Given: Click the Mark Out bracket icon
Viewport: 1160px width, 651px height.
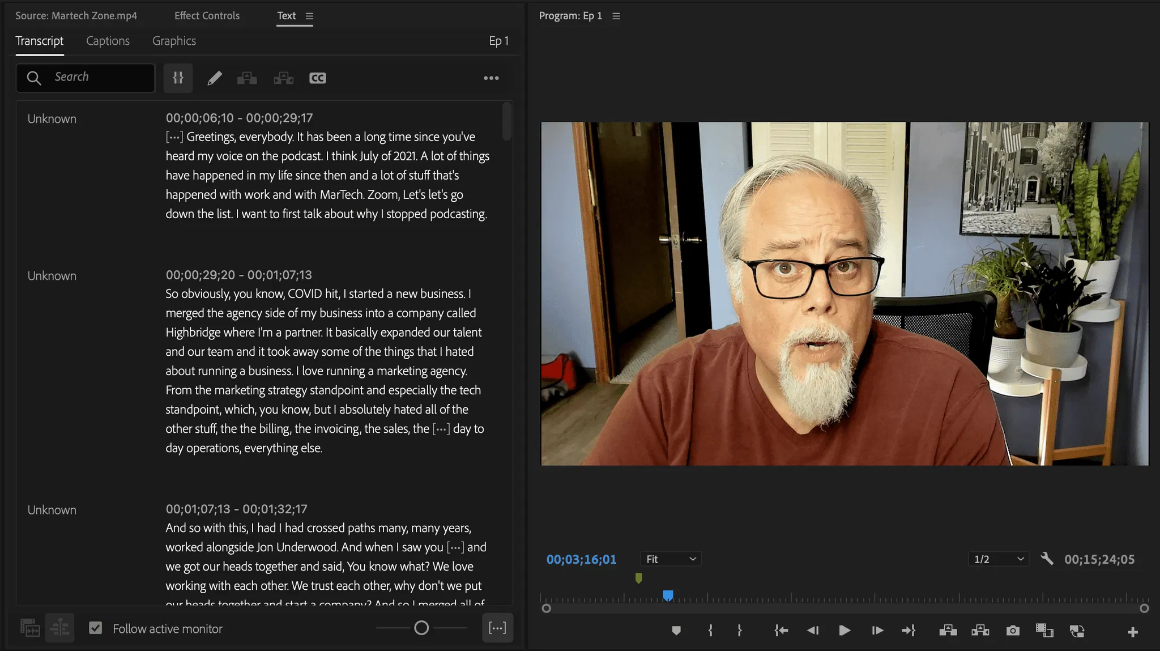Looking at the screenshot, I should (x=740, y=631).
